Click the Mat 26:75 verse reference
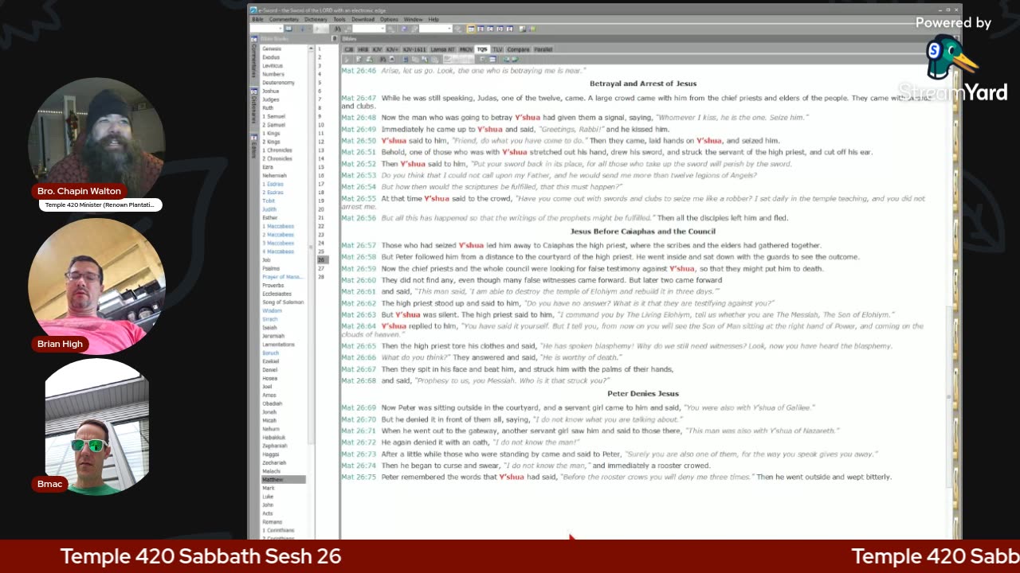Viewport: 1020px width, 573px height. coord(359,477)
